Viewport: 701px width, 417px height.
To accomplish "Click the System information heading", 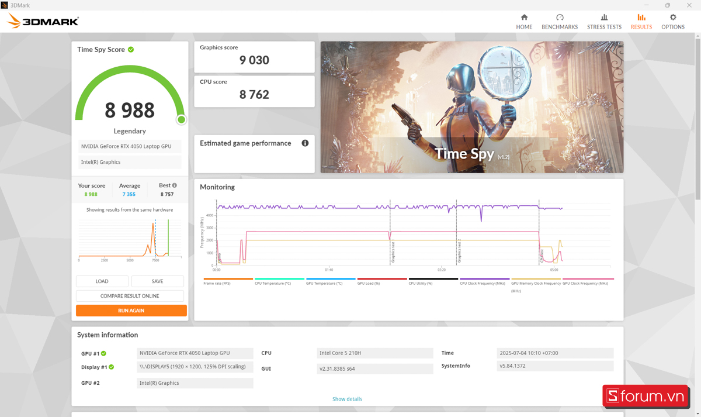I will [107, 335].
